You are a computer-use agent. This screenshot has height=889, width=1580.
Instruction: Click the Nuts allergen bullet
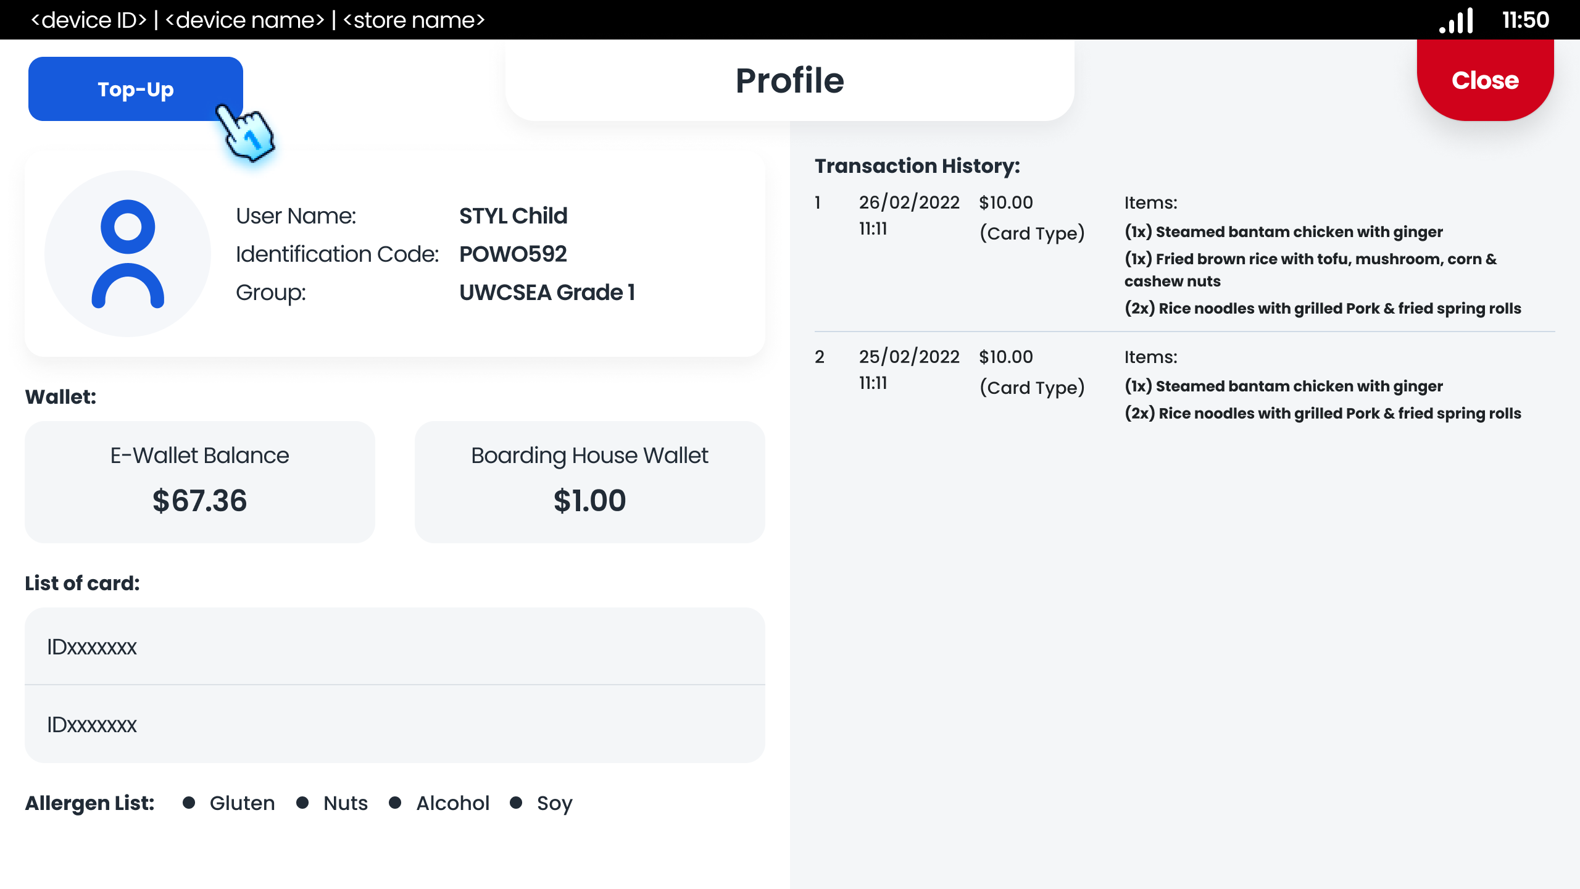tap(302, 803)
